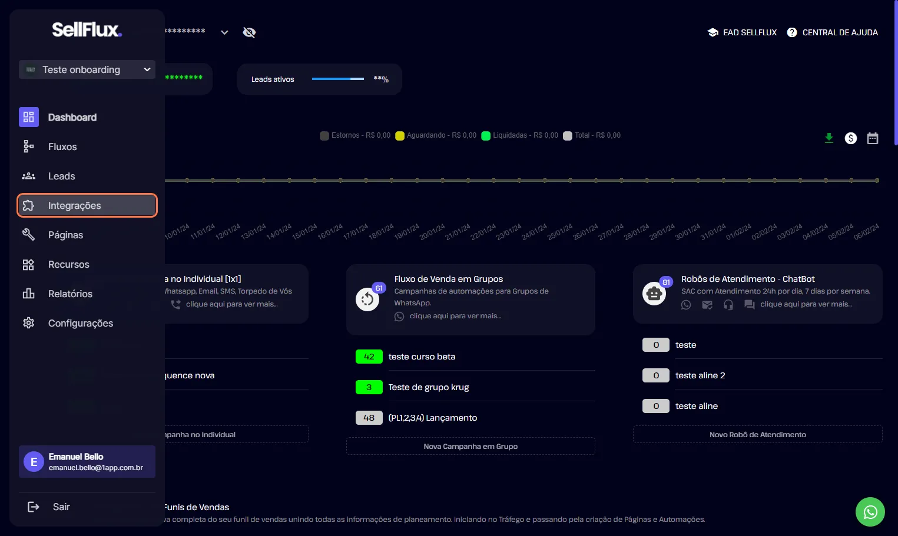Click the Relatórios chart icon
Image resolution: width=898 pixels, height=536 pixels.
click(28, 294)
